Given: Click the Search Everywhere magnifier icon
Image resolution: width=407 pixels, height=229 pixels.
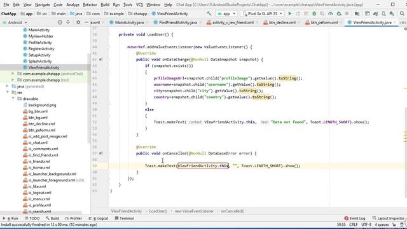Looking at the screenshot, I should 402,13.
